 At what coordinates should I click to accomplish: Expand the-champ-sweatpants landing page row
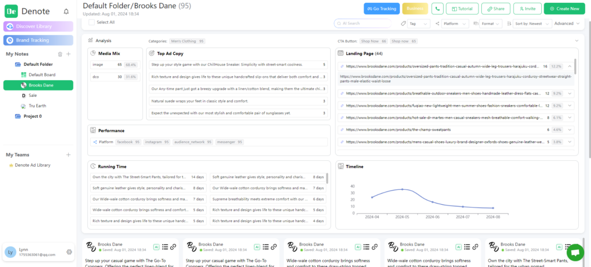569,130
